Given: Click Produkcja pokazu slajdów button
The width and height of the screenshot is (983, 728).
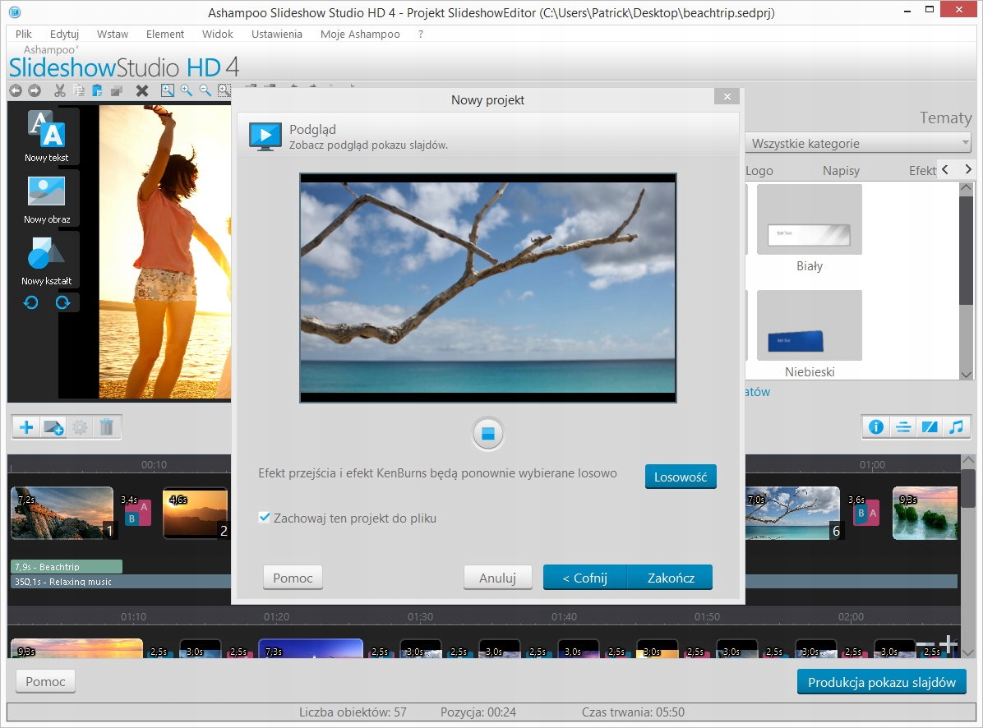Looking at the screenshot, I should pyautogui.click(x=881, y=682).
